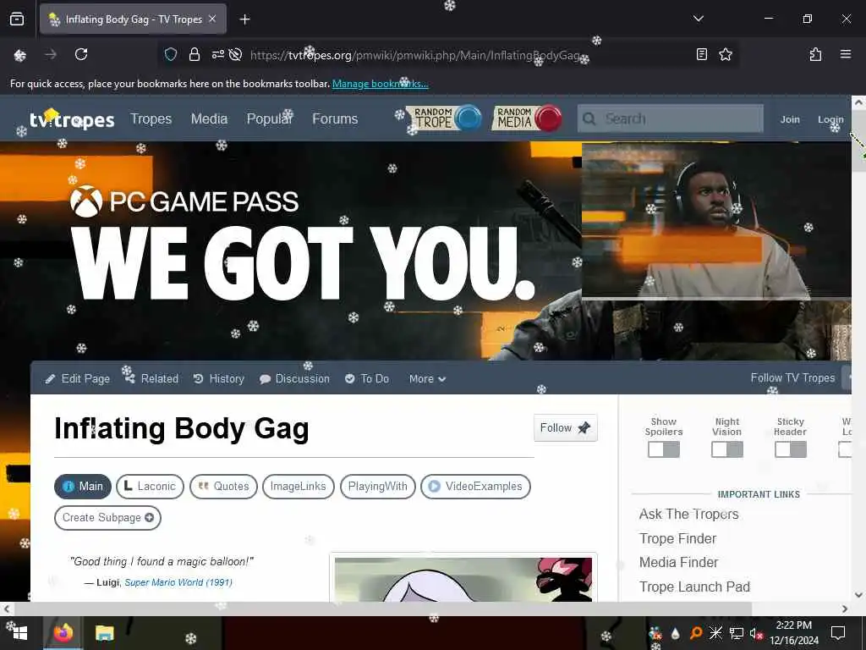This screenshot has height=650, width=866.
Task: Click the page illustration thumbnail
Action: click(x=463, y=579)
